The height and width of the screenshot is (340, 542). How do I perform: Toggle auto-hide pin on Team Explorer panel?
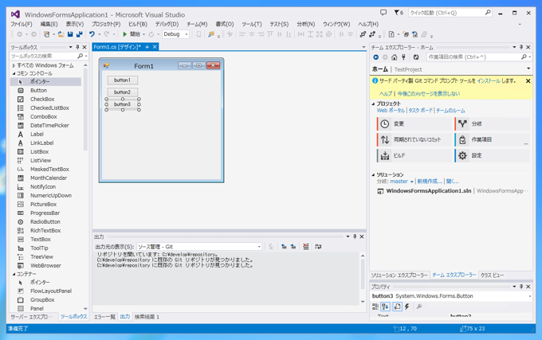pyautogui.click(x=521, y=47)
